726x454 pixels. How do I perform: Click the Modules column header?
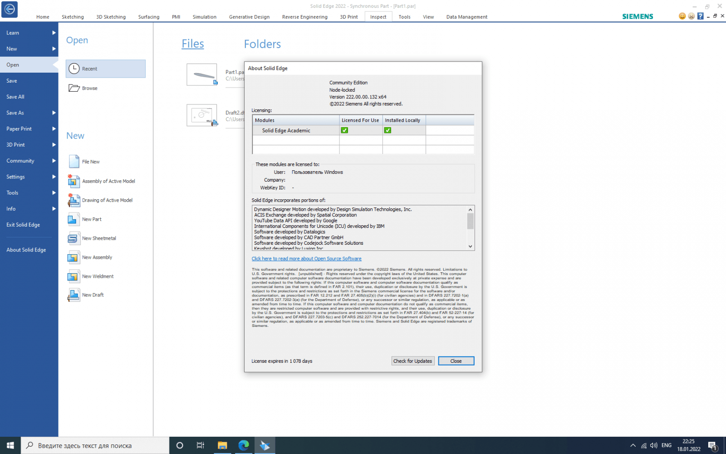296,120
